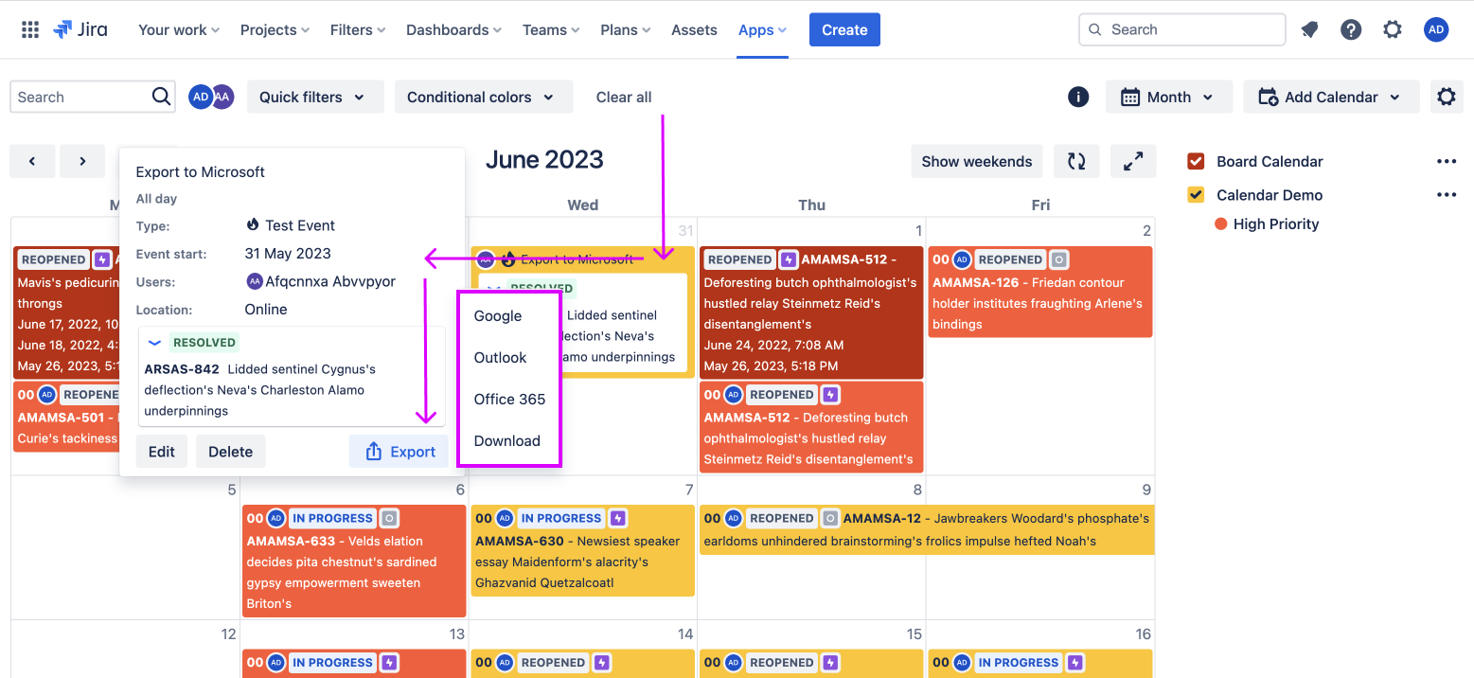Click the calendar info icon
1474x678 pixels.
(1077, 97)
